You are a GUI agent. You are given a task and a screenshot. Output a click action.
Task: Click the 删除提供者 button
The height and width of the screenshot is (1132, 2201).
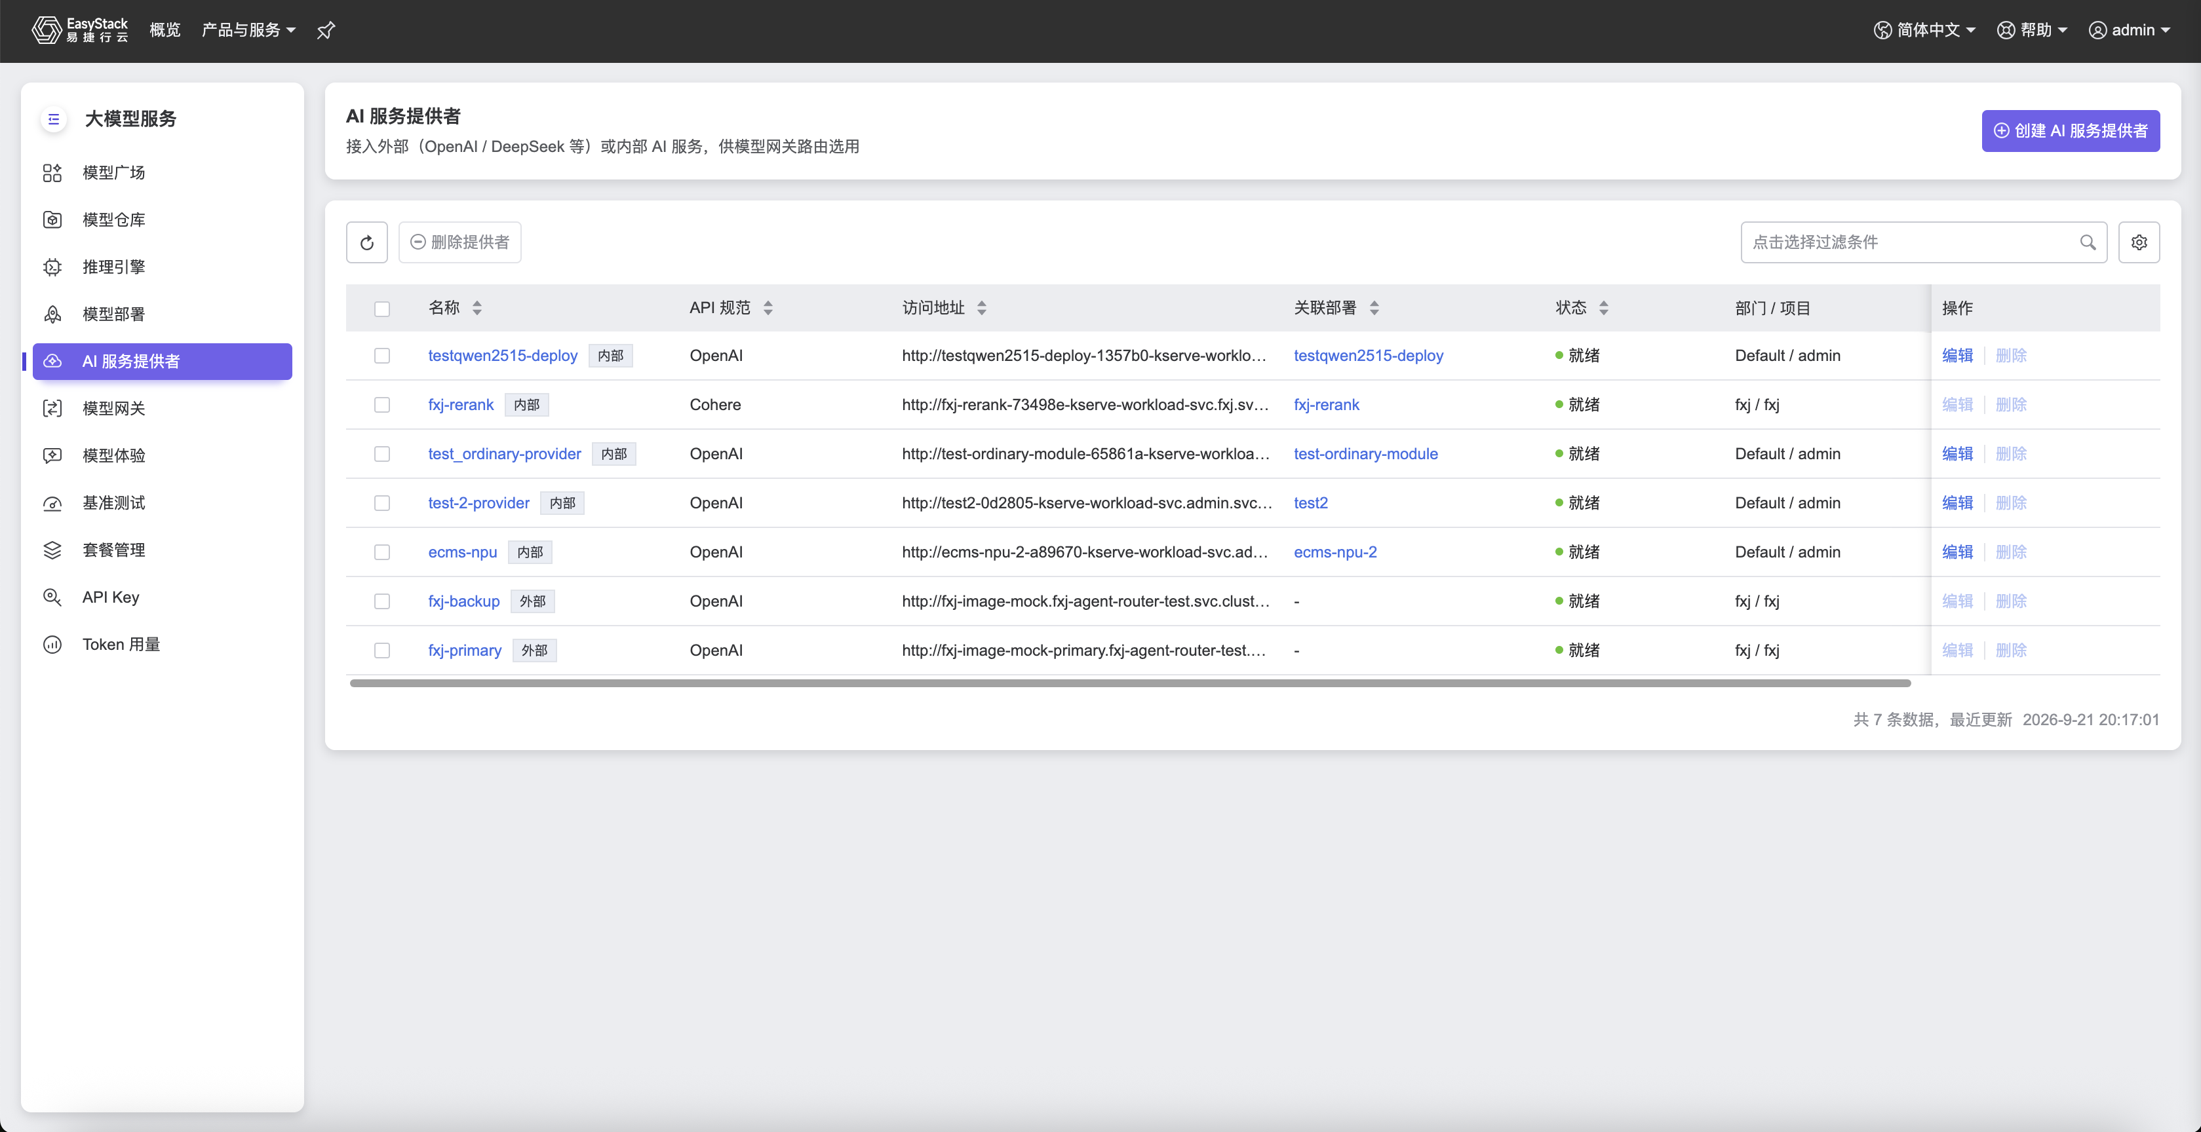[459, 242]
